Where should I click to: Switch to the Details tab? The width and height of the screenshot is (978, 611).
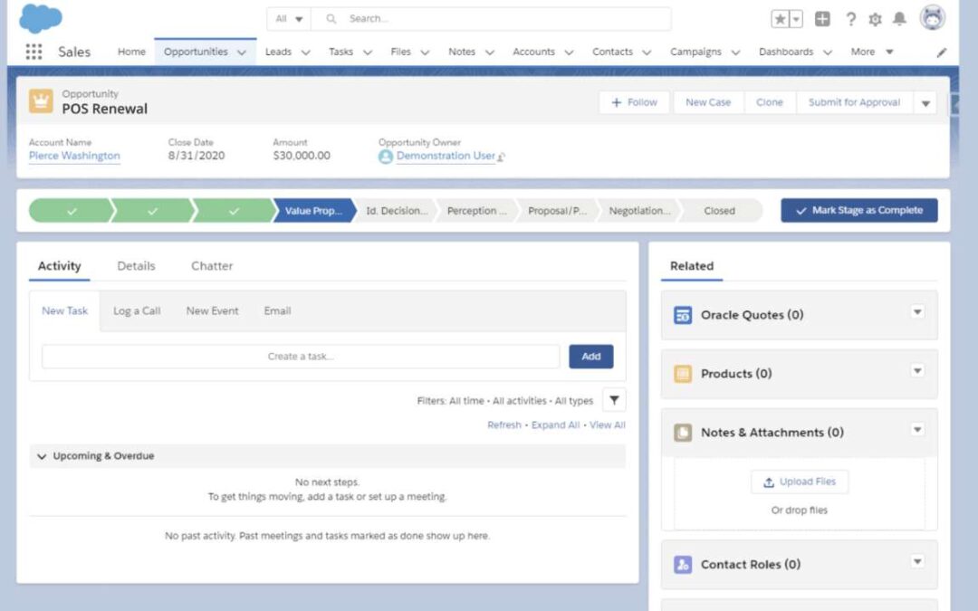[x=136, y=266]
